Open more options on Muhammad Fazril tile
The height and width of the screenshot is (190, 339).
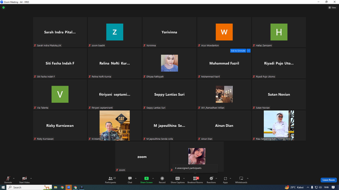(x=248, y=51)
